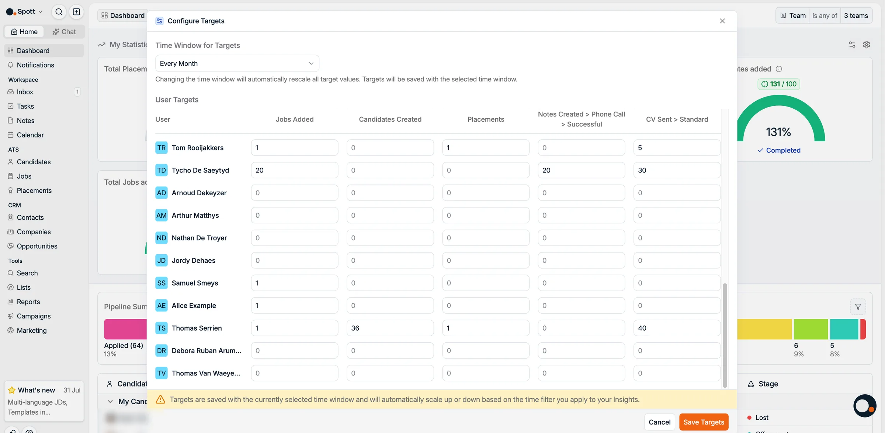Open Companies under CRM

click(x=44, y=232)
